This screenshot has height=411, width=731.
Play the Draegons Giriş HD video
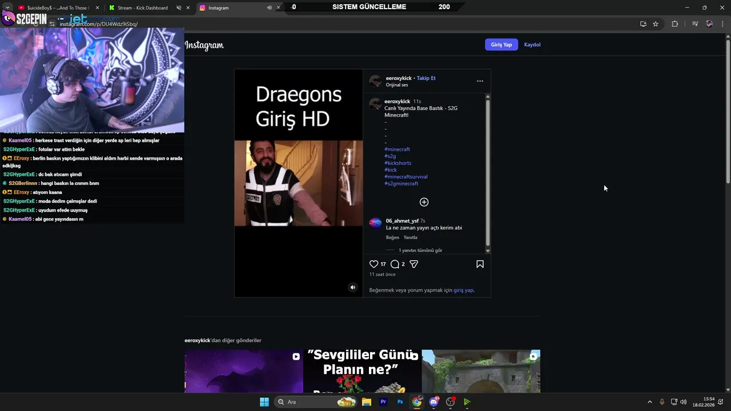pos(299,183)
